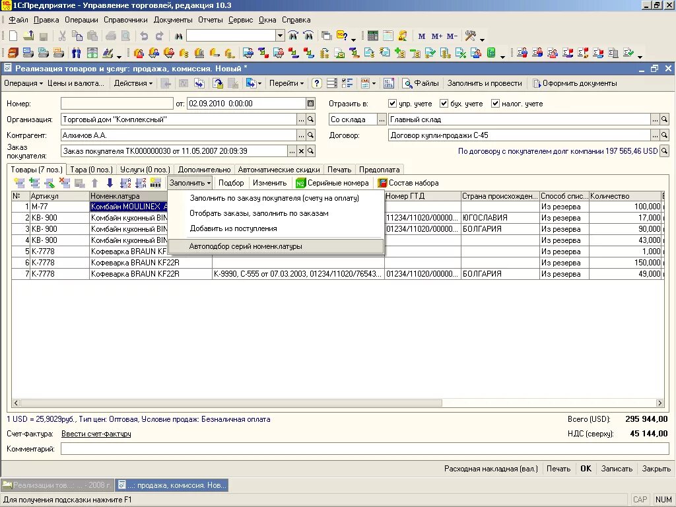This screenshot has width=676, height=507.
Task: Click the XML exchange icon
Action: click(x=365, y=83)
